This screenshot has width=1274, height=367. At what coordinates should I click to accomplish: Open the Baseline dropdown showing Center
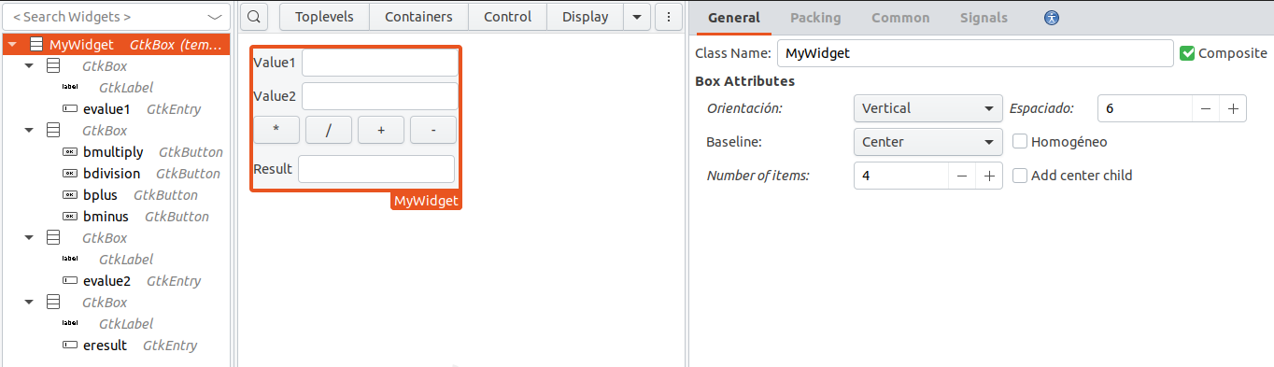coord(928,142)
